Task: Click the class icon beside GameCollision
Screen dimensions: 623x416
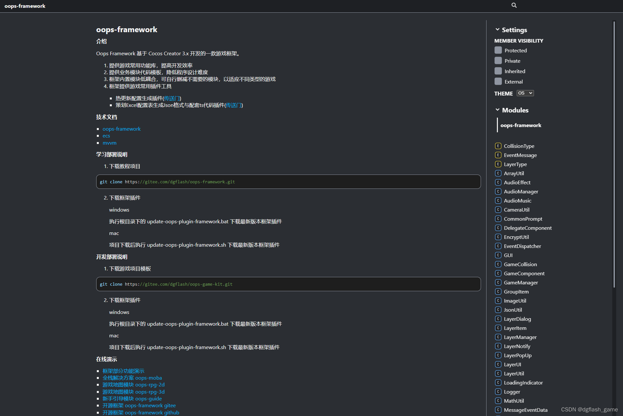Action: (x=498, y=264)
